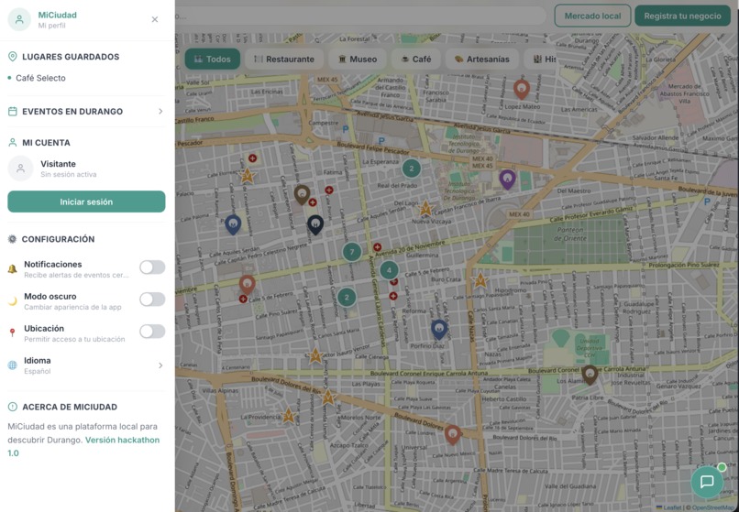Image resolution: width=739 pixels, height=512 pixels.
Task: Enable the Notificaciones switch
Action: pos(152,267)
